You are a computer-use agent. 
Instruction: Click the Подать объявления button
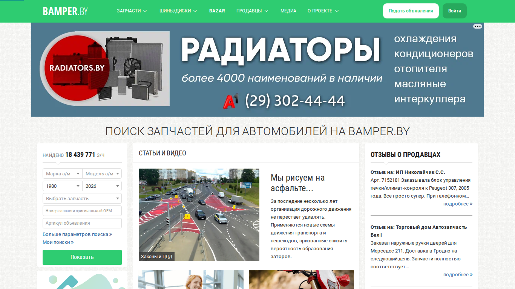(411, 11)
